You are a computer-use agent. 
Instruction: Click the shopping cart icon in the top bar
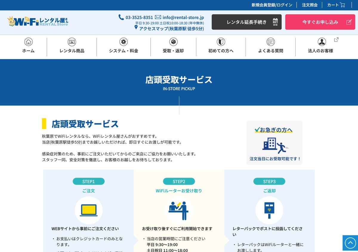(x=342, y=5)
